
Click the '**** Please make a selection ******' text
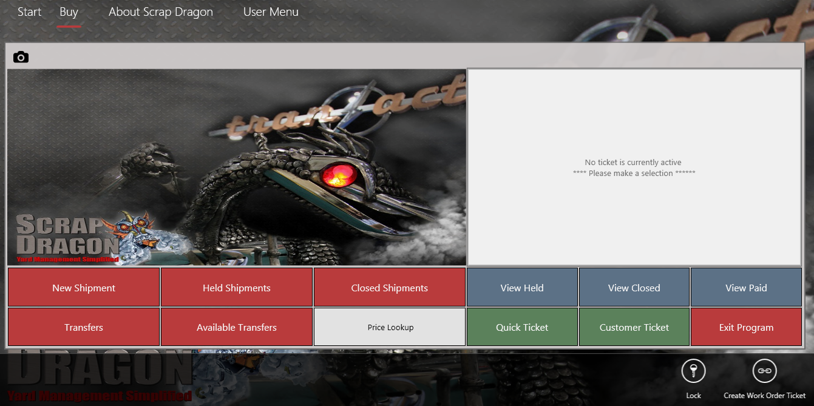pyautogui.click(x=634, y=174)
